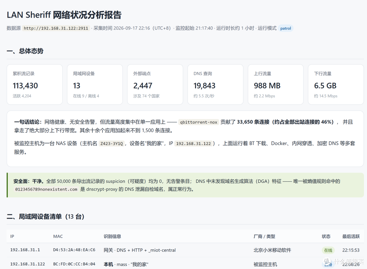Click the 网关 · DNS + HTTP identification cell
The image size is (367, 269).
140,250
